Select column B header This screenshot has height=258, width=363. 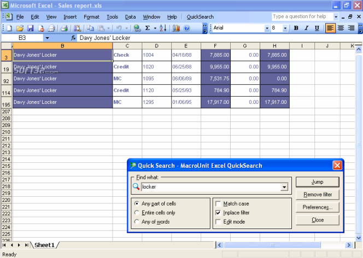[x=62, y=46]
